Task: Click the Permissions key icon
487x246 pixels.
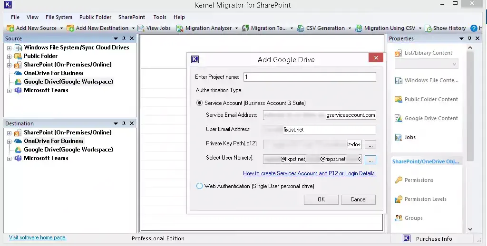Action: pyautogui.click(x=398, y=180)
